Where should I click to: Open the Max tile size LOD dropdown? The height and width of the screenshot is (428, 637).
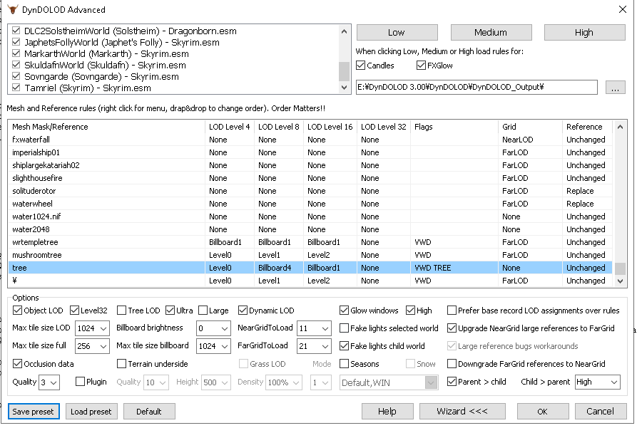pyautogui.click(x=92, y=328)
